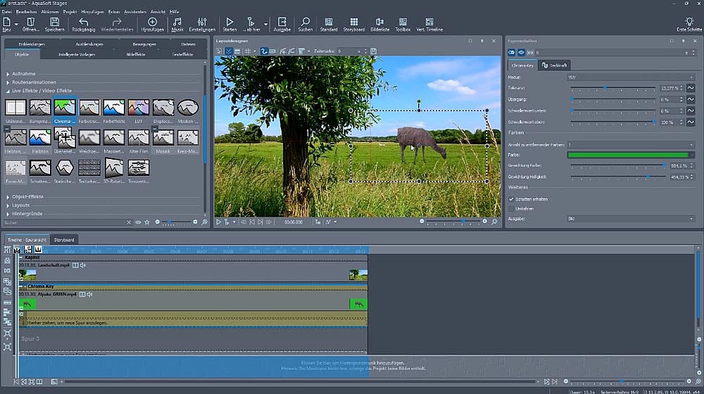Switch to the Storyboard tab
Image resolution: width=704 pixels, height=394 pixels.
pyautogui.click(x=64, y=239)
